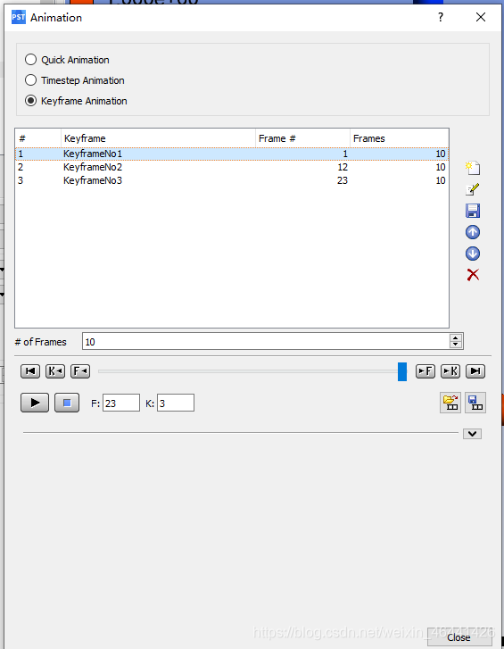Play the animation
Viewport: 504px width, 649px height.
click(x=35, y=403)
